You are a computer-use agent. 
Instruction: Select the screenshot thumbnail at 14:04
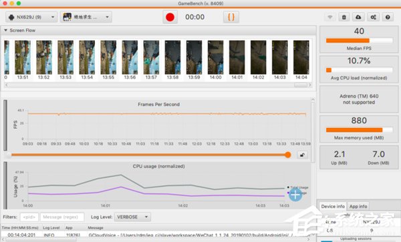pyautogui.click(x=301, y=57)
